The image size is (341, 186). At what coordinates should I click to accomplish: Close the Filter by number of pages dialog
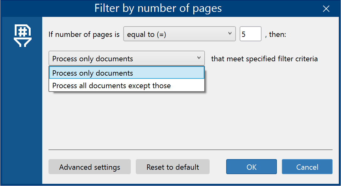(326, 9)
